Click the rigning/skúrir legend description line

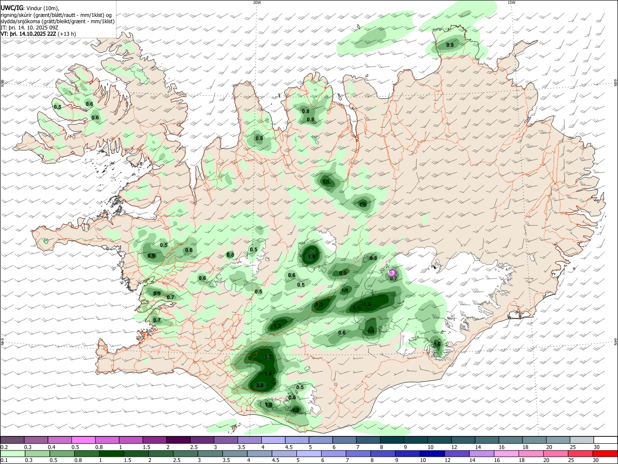tap(56, 14)
